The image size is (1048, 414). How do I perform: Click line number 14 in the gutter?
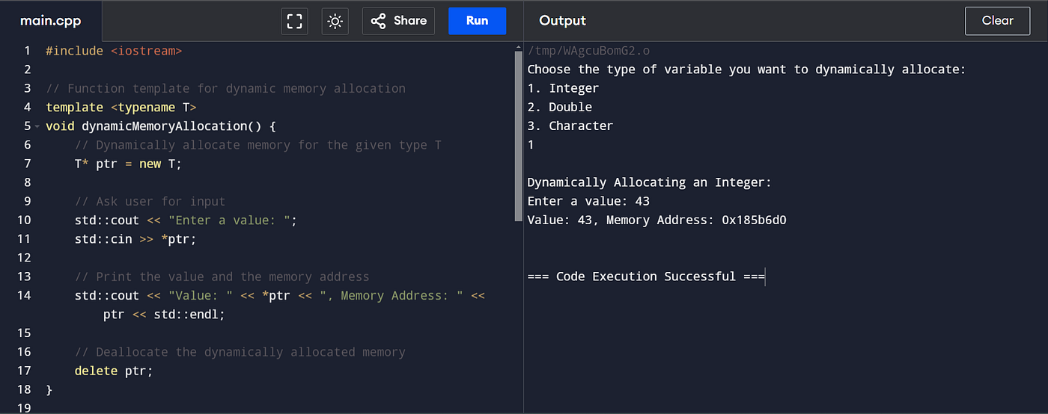pos(24,295)
